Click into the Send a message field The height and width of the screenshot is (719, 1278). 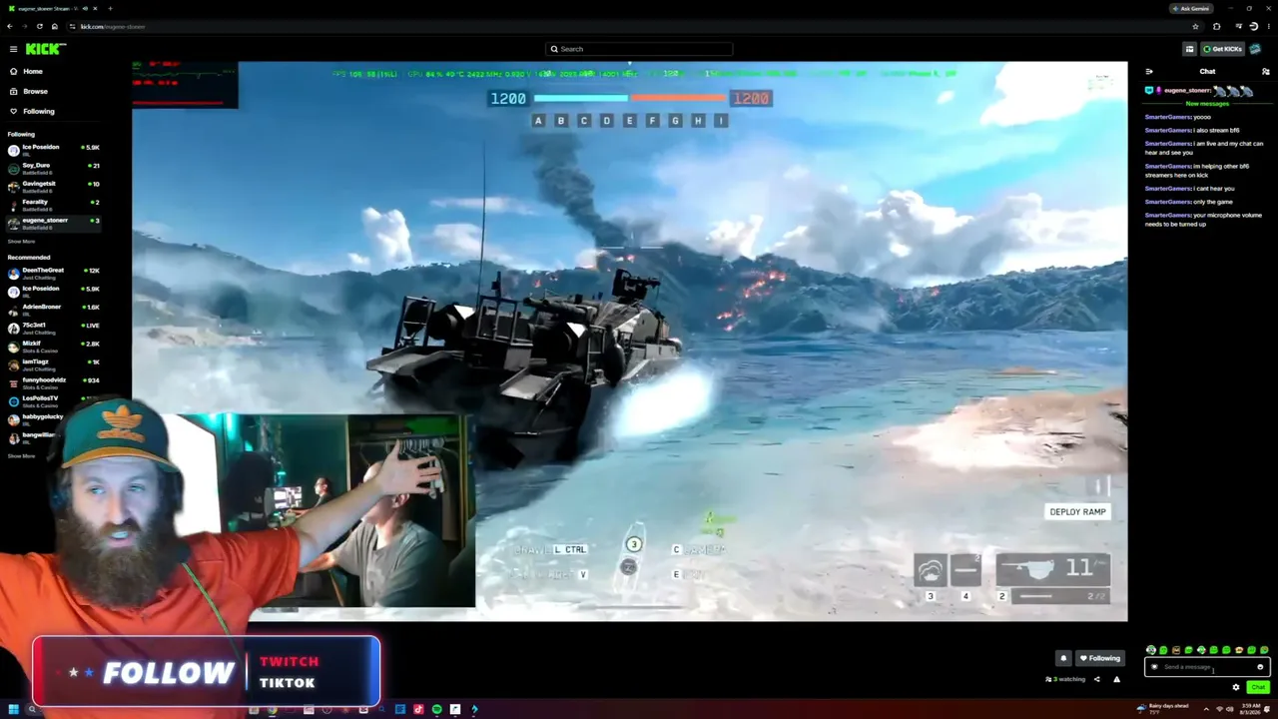1207,667
